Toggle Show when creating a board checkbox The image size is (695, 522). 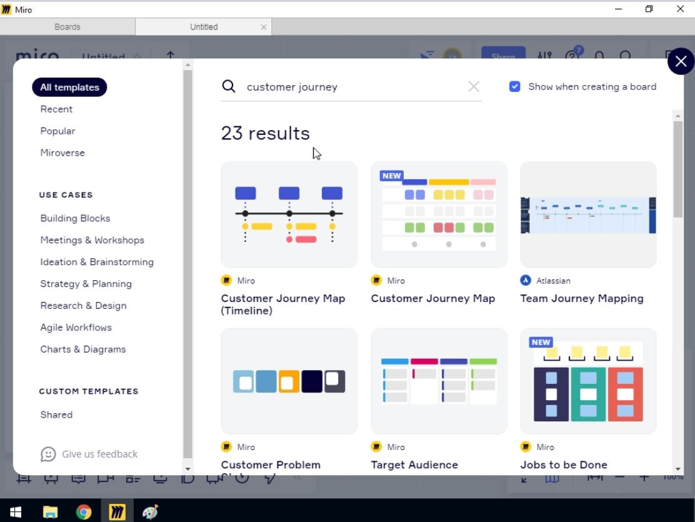514,86
